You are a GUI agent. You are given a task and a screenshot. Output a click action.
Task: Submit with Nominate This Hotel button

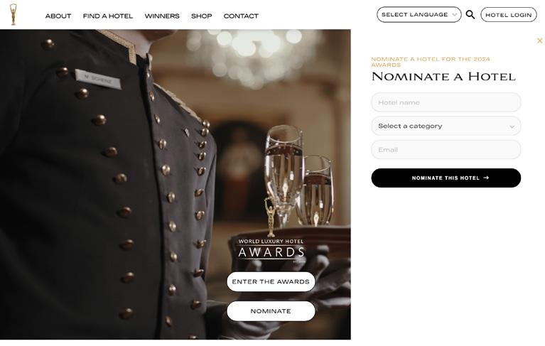tap(446, 178)
